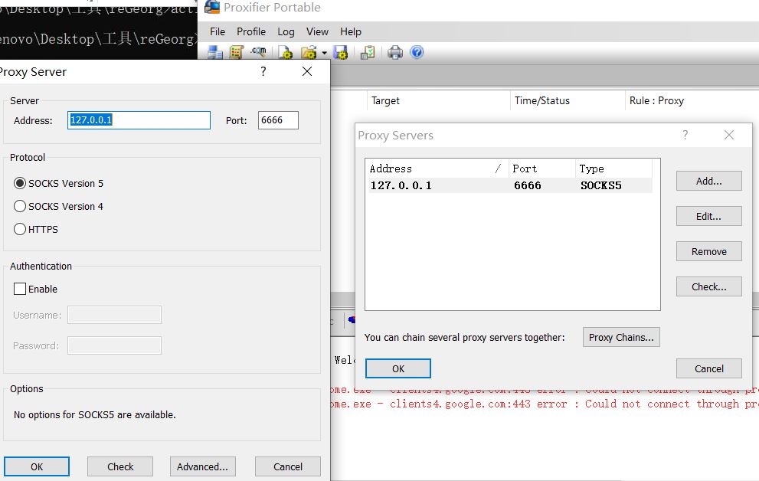Click the blue Help question-mark icon
Screen dimensions: 759x481
pyautogui.click(x=417, y=52)
